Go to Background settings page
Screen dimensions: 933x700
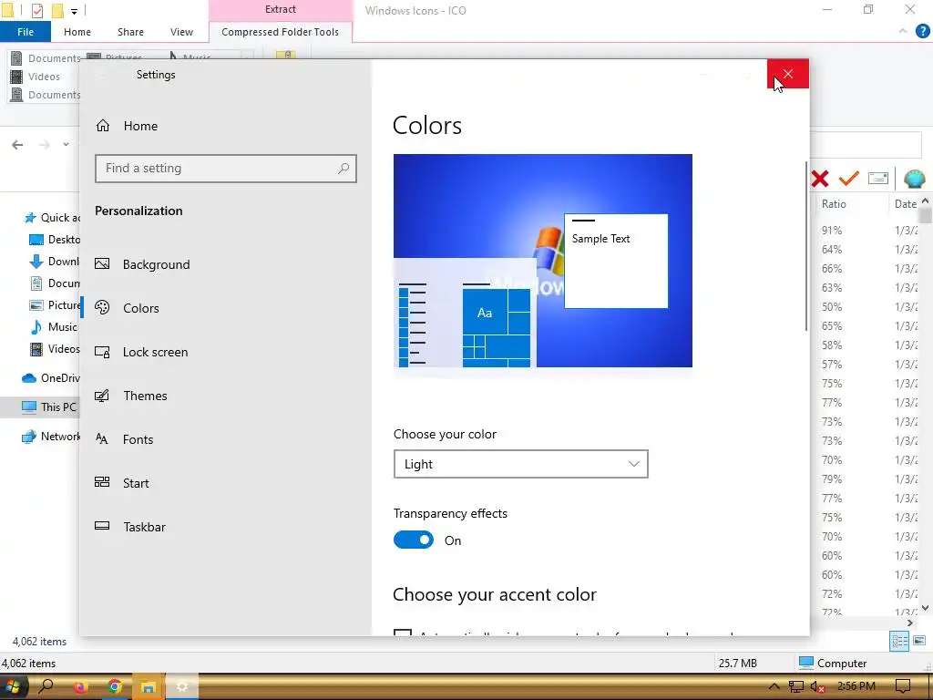157,264
